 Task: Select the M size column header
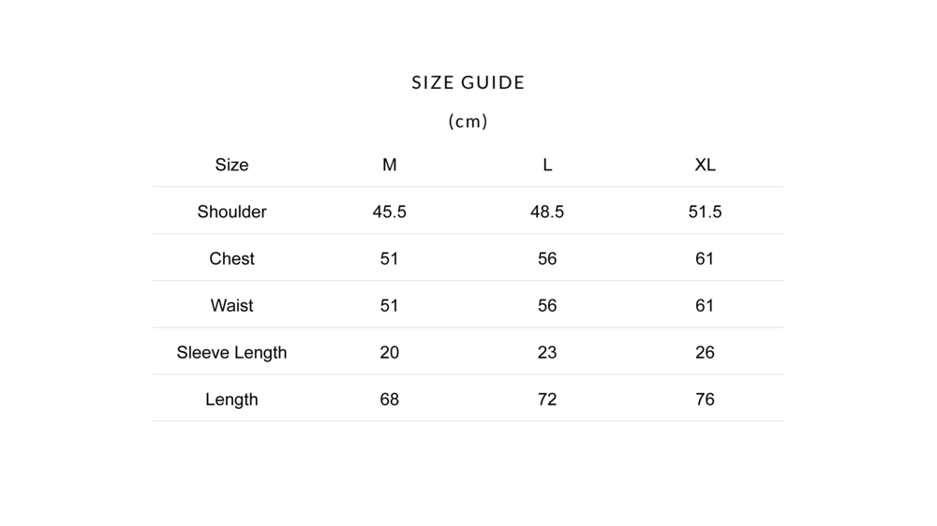click(390, 165)
